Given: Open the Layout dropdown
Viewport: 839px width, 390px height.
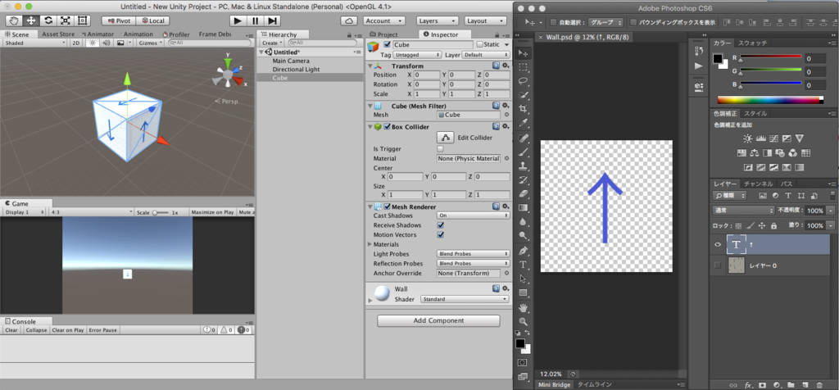Looking at the screenshot, I should (485, 20).
